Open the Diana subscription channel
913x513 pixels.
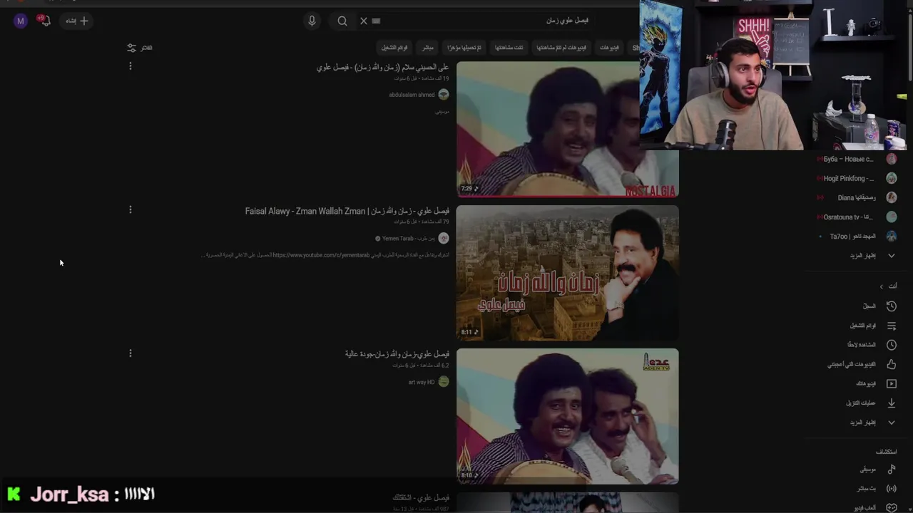point(856,198)
